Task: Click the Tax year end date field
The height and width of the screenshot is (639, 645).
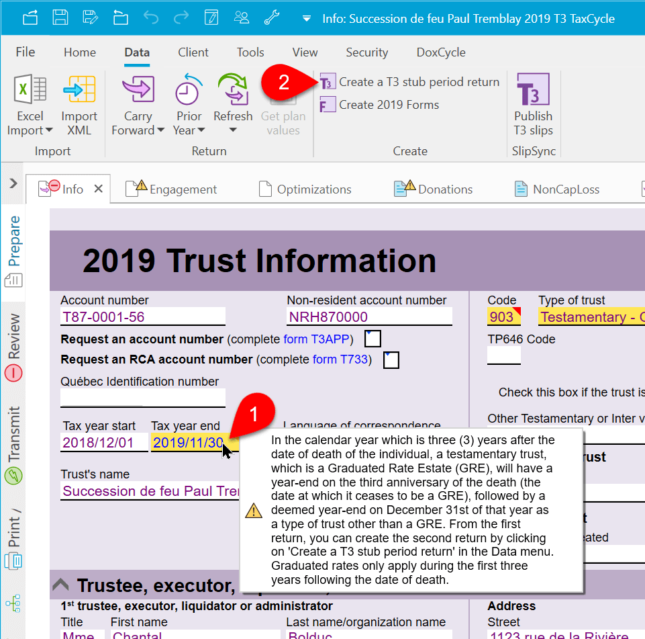Action: point(194,443)
